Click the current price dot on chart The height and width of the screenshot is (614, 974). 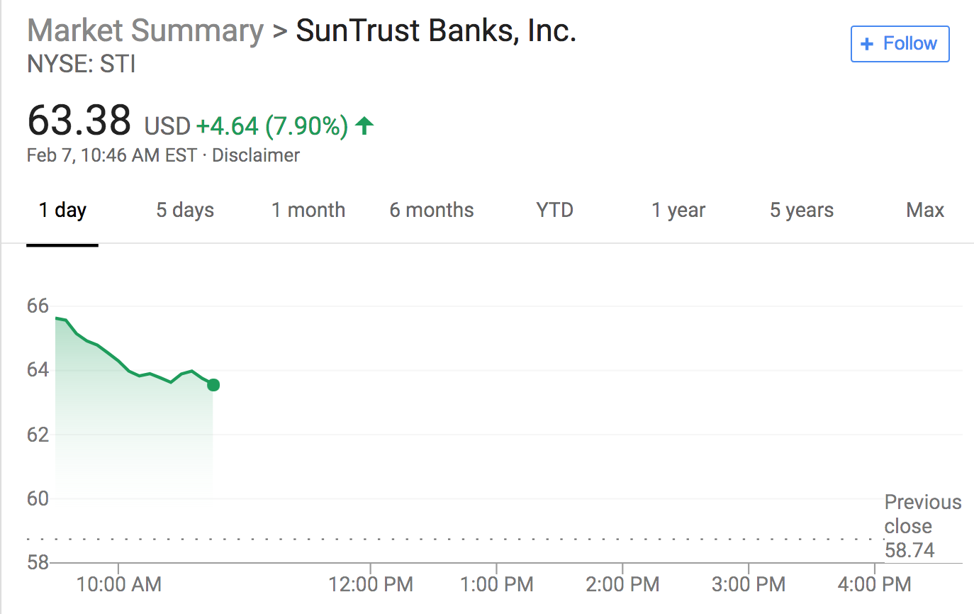(213, 385)
